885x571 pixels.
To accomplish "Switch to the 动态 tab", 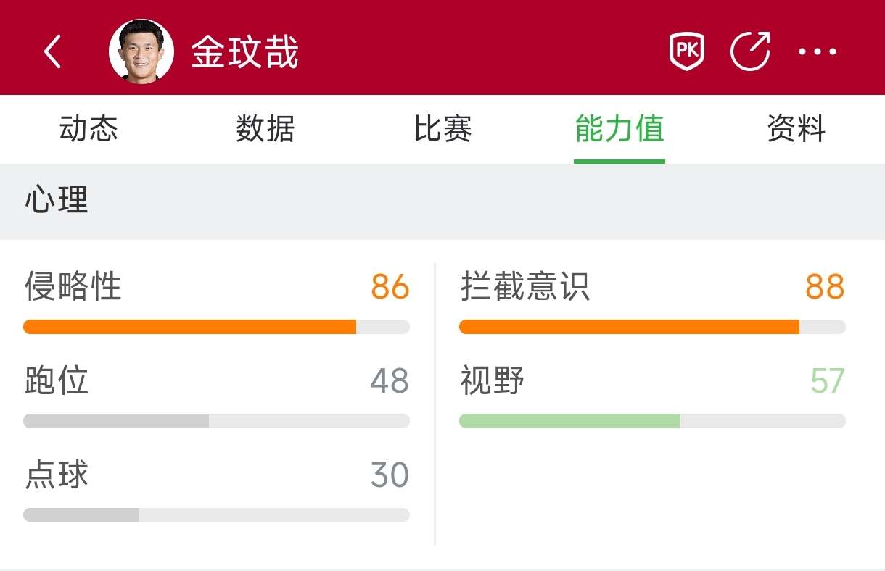I will point(88,130).
